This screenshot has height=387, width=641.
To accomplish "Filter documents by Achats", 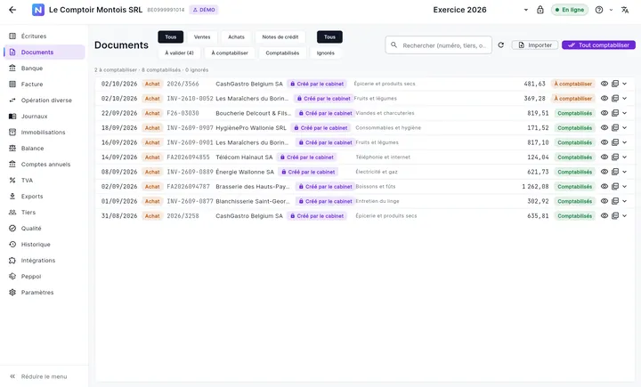I will click(x=236, y=36).
